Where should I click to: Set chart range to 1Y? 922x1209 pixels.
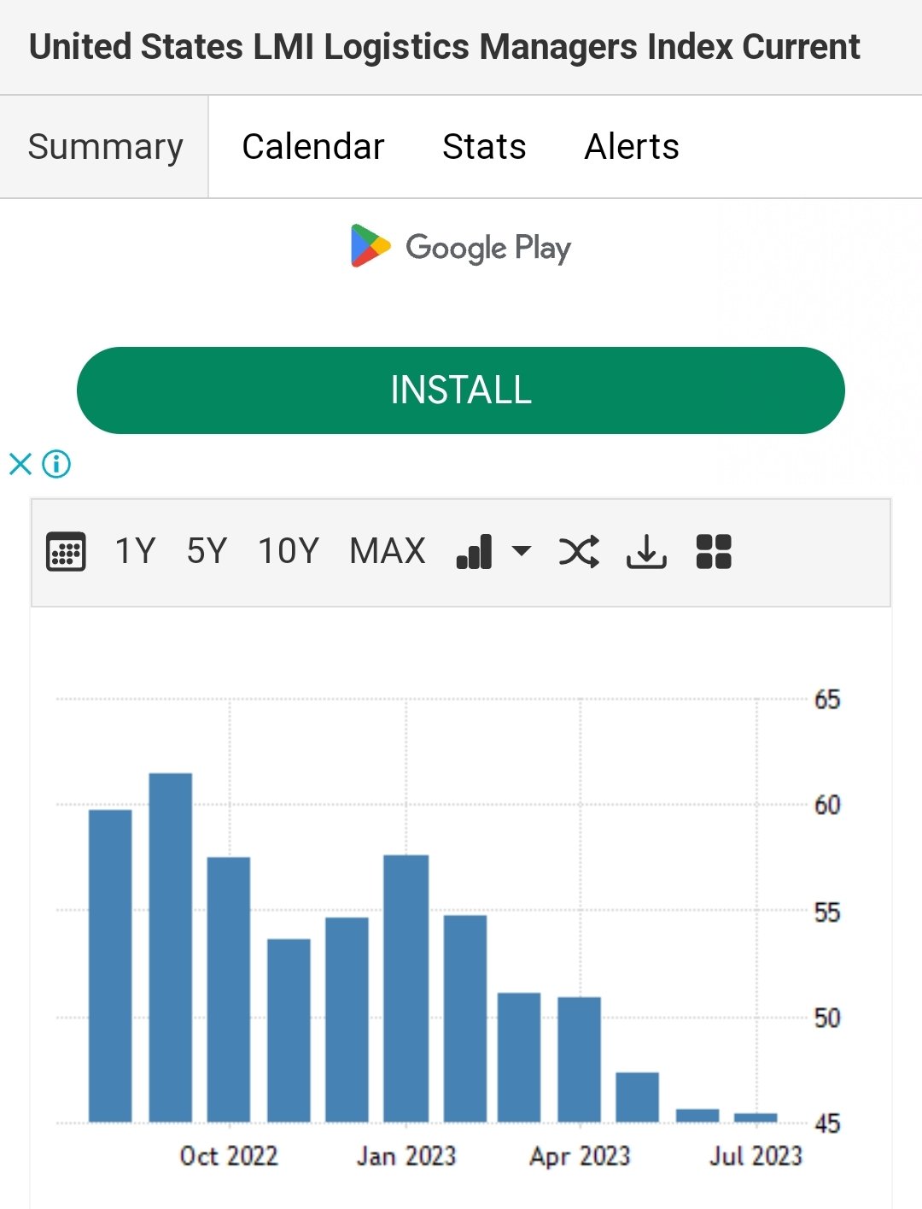pyautogui.click(x=135, y=552)
